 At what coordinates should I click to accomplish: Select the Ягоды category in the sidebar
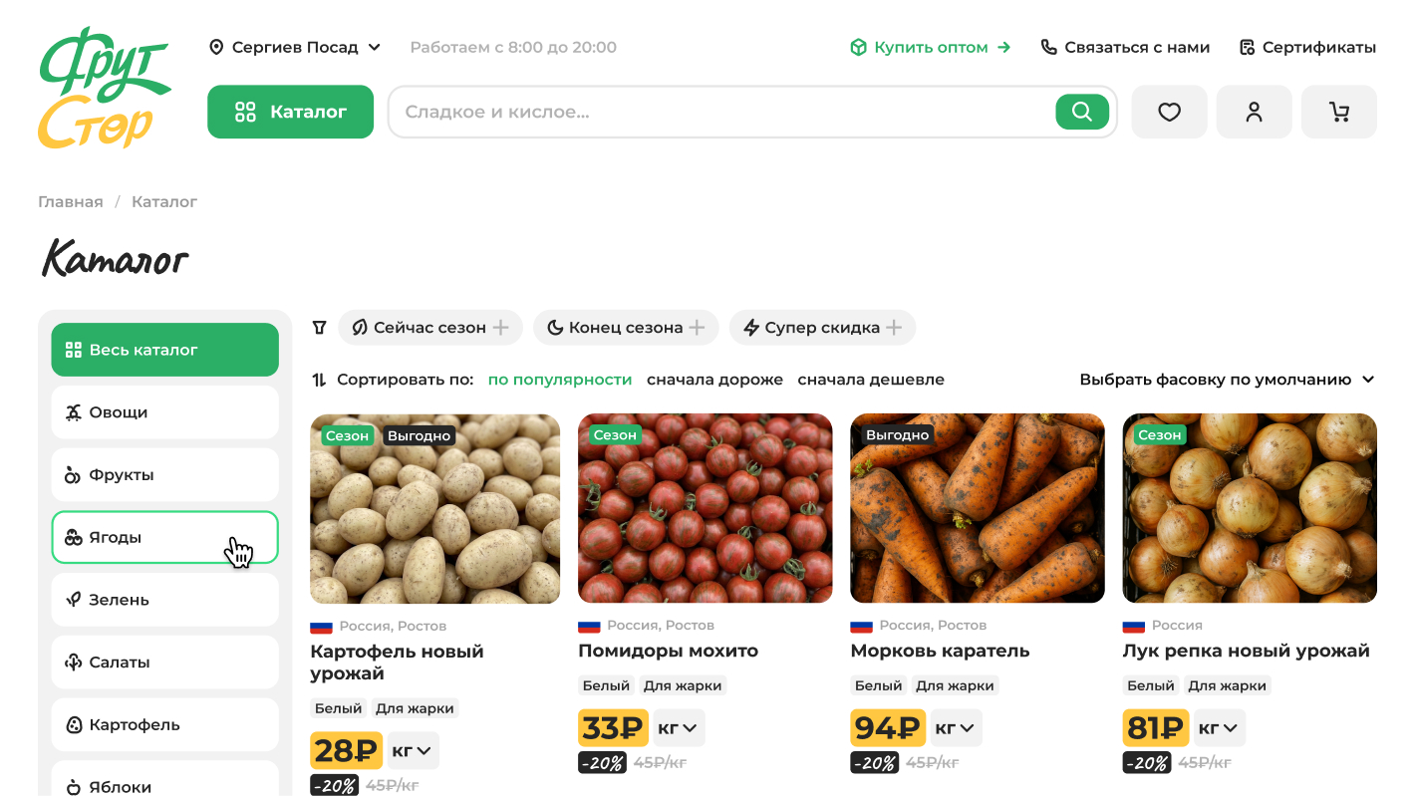(x=164, y=537)
